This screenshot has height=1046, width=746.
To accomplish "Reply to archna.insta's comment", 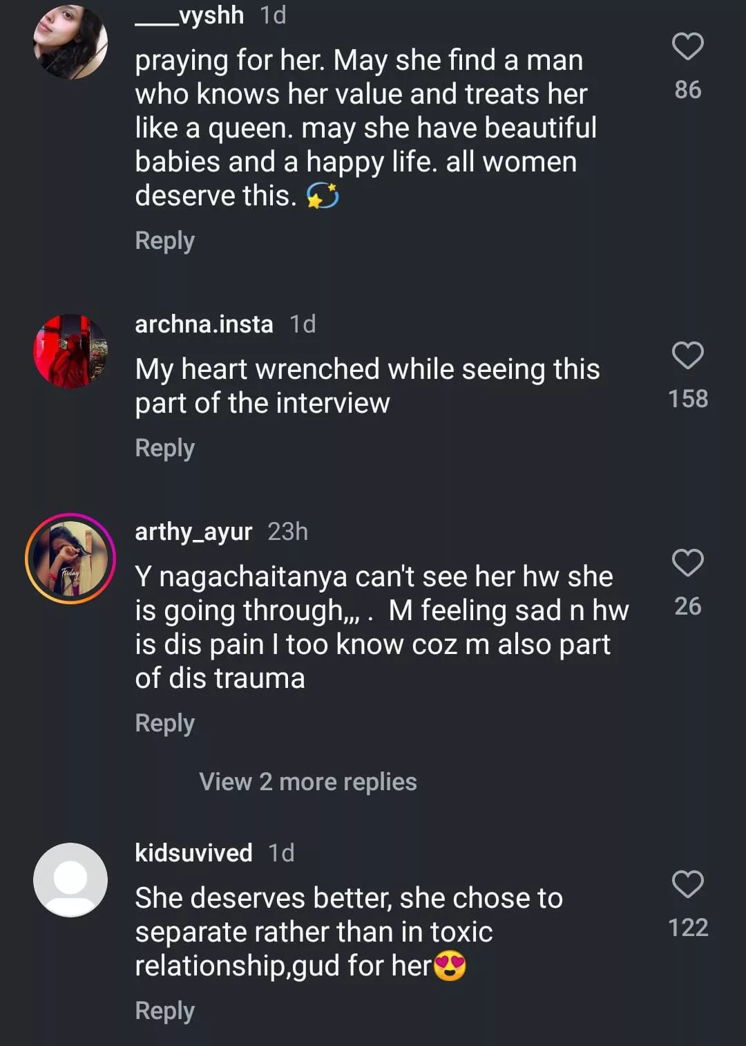I will pyautogui.click(x=165, y=448).
